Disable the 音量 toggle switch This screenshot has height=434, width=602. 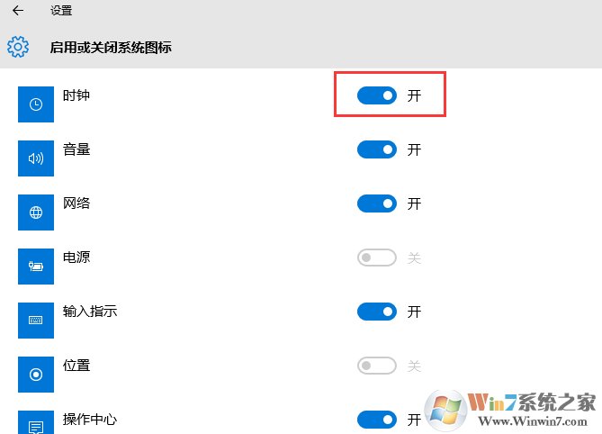tap(377, 149)
